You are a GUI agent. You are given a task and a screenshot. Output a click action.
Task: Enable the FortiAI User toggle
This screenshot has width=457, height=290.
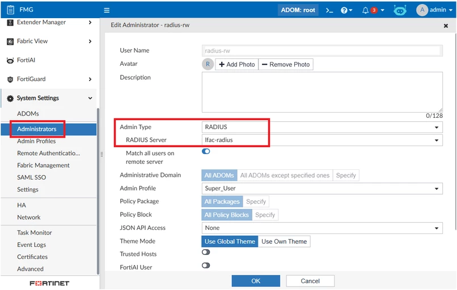206,266
